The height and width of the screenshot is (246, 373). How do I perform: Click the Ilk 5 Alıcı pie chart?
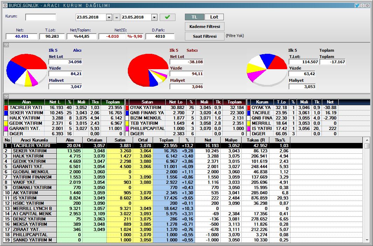(x=27, y=70)
